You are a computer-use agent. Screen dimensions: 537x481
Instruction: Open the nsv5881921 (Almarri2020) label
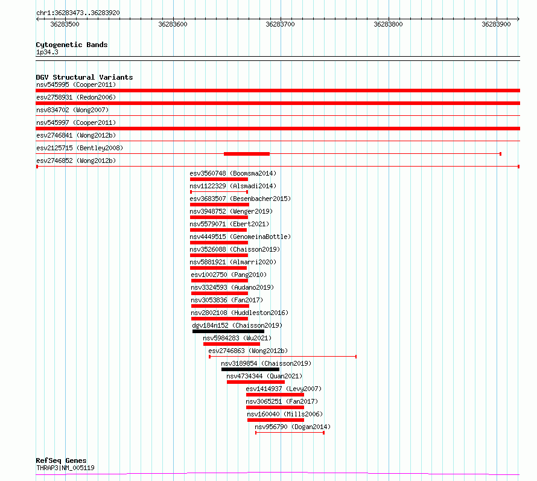click(233, 262)
